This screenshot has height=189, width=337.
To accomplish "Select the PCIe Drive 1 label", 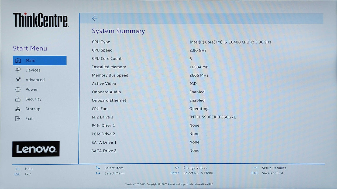I will pyautogui.click(x=104, y=126).
